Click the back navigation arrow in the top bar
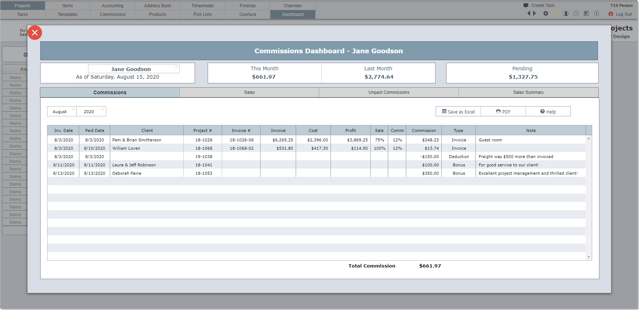This screenshot has width=640, height=311. [x=529, y=13]
